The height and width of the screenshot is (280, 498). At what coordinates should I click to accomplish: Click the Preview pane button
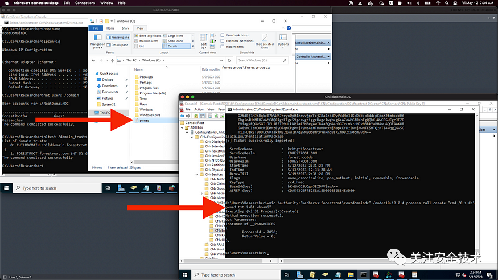click(118, 37)
